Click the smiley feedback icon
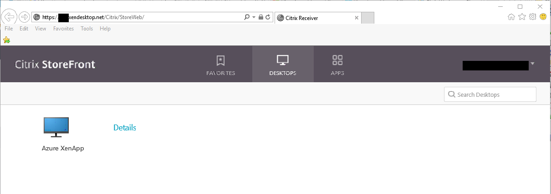The width and height of the screenshot is (551, 194). tap(543, 17)
